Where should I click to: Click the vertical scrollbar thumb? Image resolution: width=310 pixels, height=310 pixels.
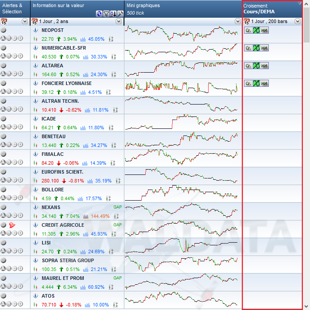[x=306, y=25]
